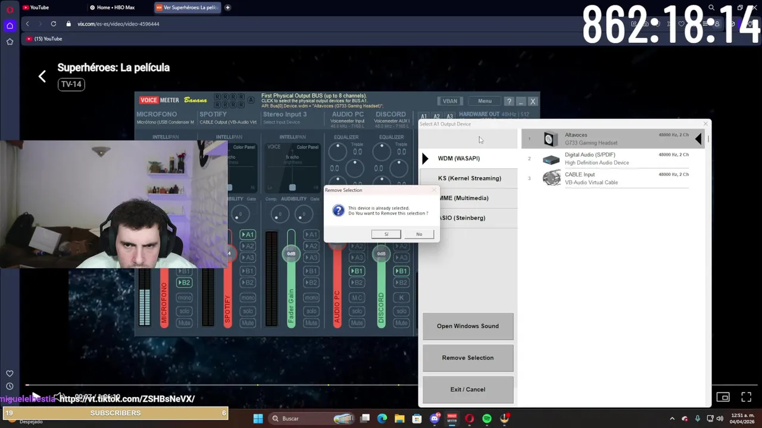Viewport: 762px width, 428px height.
Task: Toggle mono on the SPOTIFY strip
Action: click(247, 297)
